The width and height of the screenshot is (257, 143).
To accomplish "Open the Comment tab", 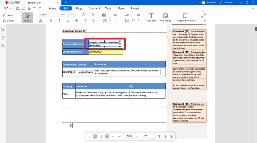I will [x=94, y=8].
